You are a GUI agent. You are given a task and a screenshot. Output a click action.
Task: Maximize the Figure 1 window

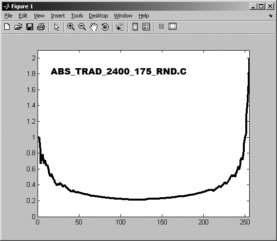click(x=261, y=6)
